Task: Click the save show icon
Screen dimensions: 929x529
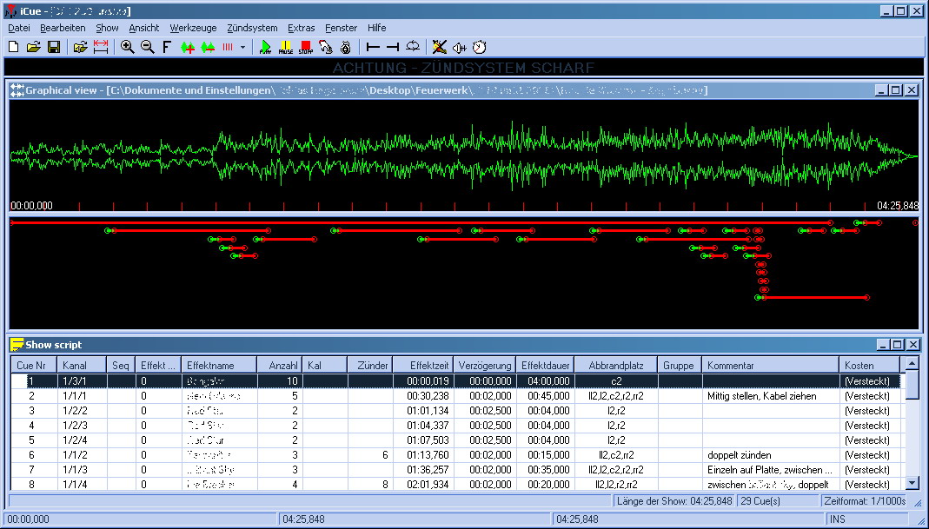Action: click(x=53, y=47)
